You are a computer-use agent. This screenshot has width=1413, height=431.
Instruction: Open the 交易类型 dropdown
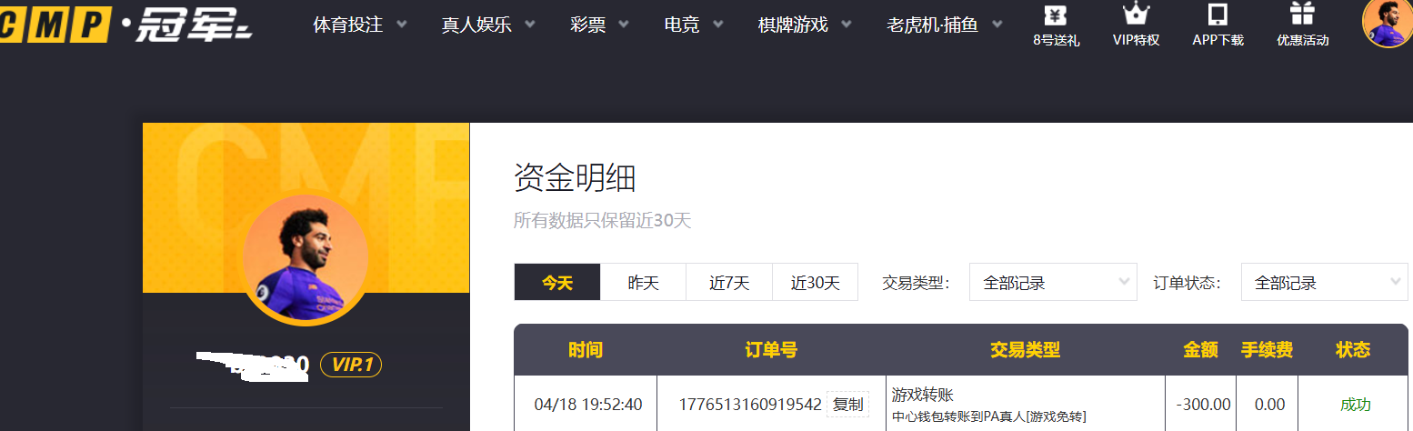1053,283
